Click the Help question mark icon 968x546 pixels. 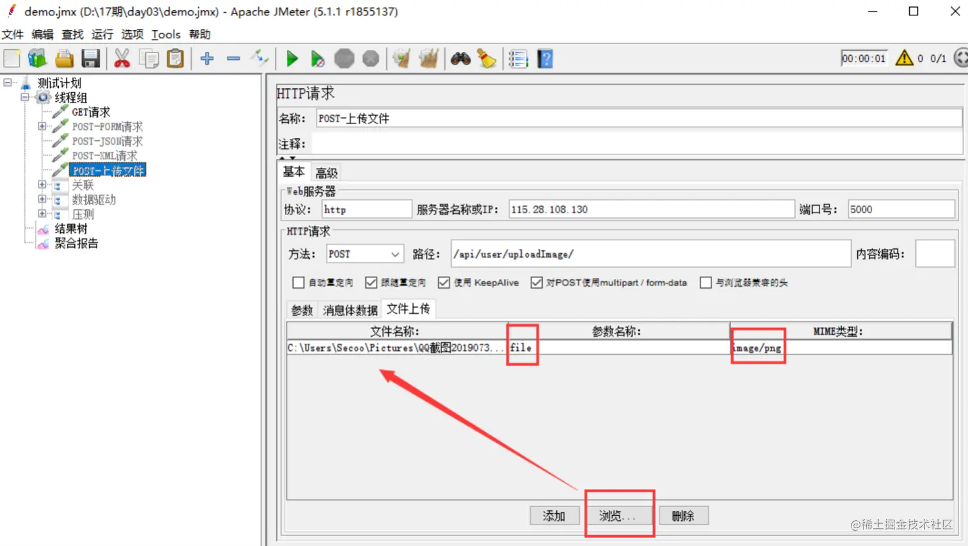click(545, 59)
